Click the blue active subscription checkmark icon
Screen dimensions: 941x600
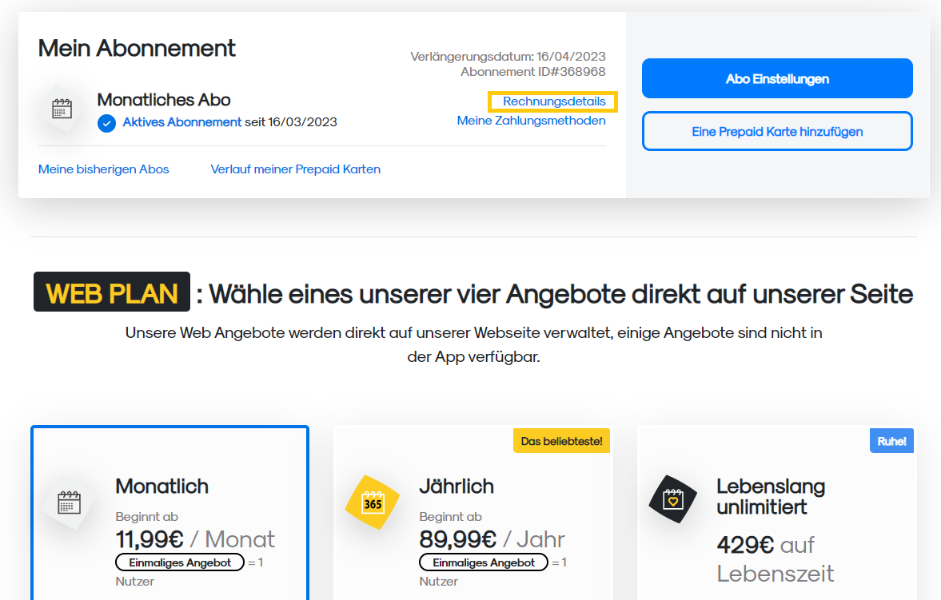click(x=107, y=124)
